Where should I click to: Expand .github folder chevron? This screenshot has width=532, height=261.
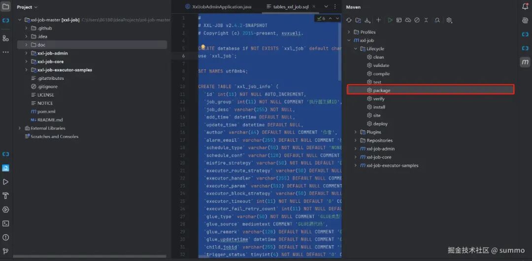26,28
